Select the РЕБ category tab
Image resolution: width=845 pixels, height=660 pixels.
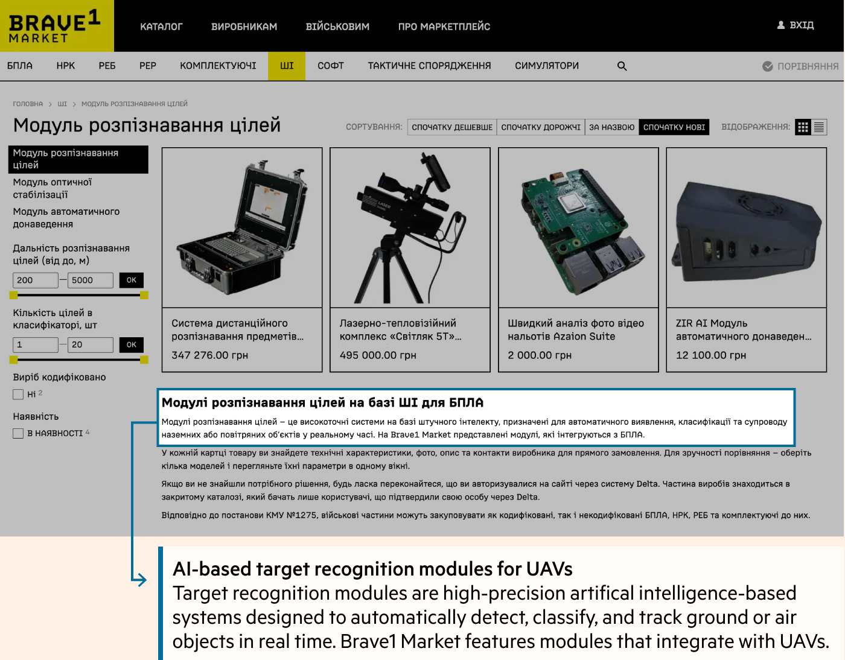click(x=107, y=66)
